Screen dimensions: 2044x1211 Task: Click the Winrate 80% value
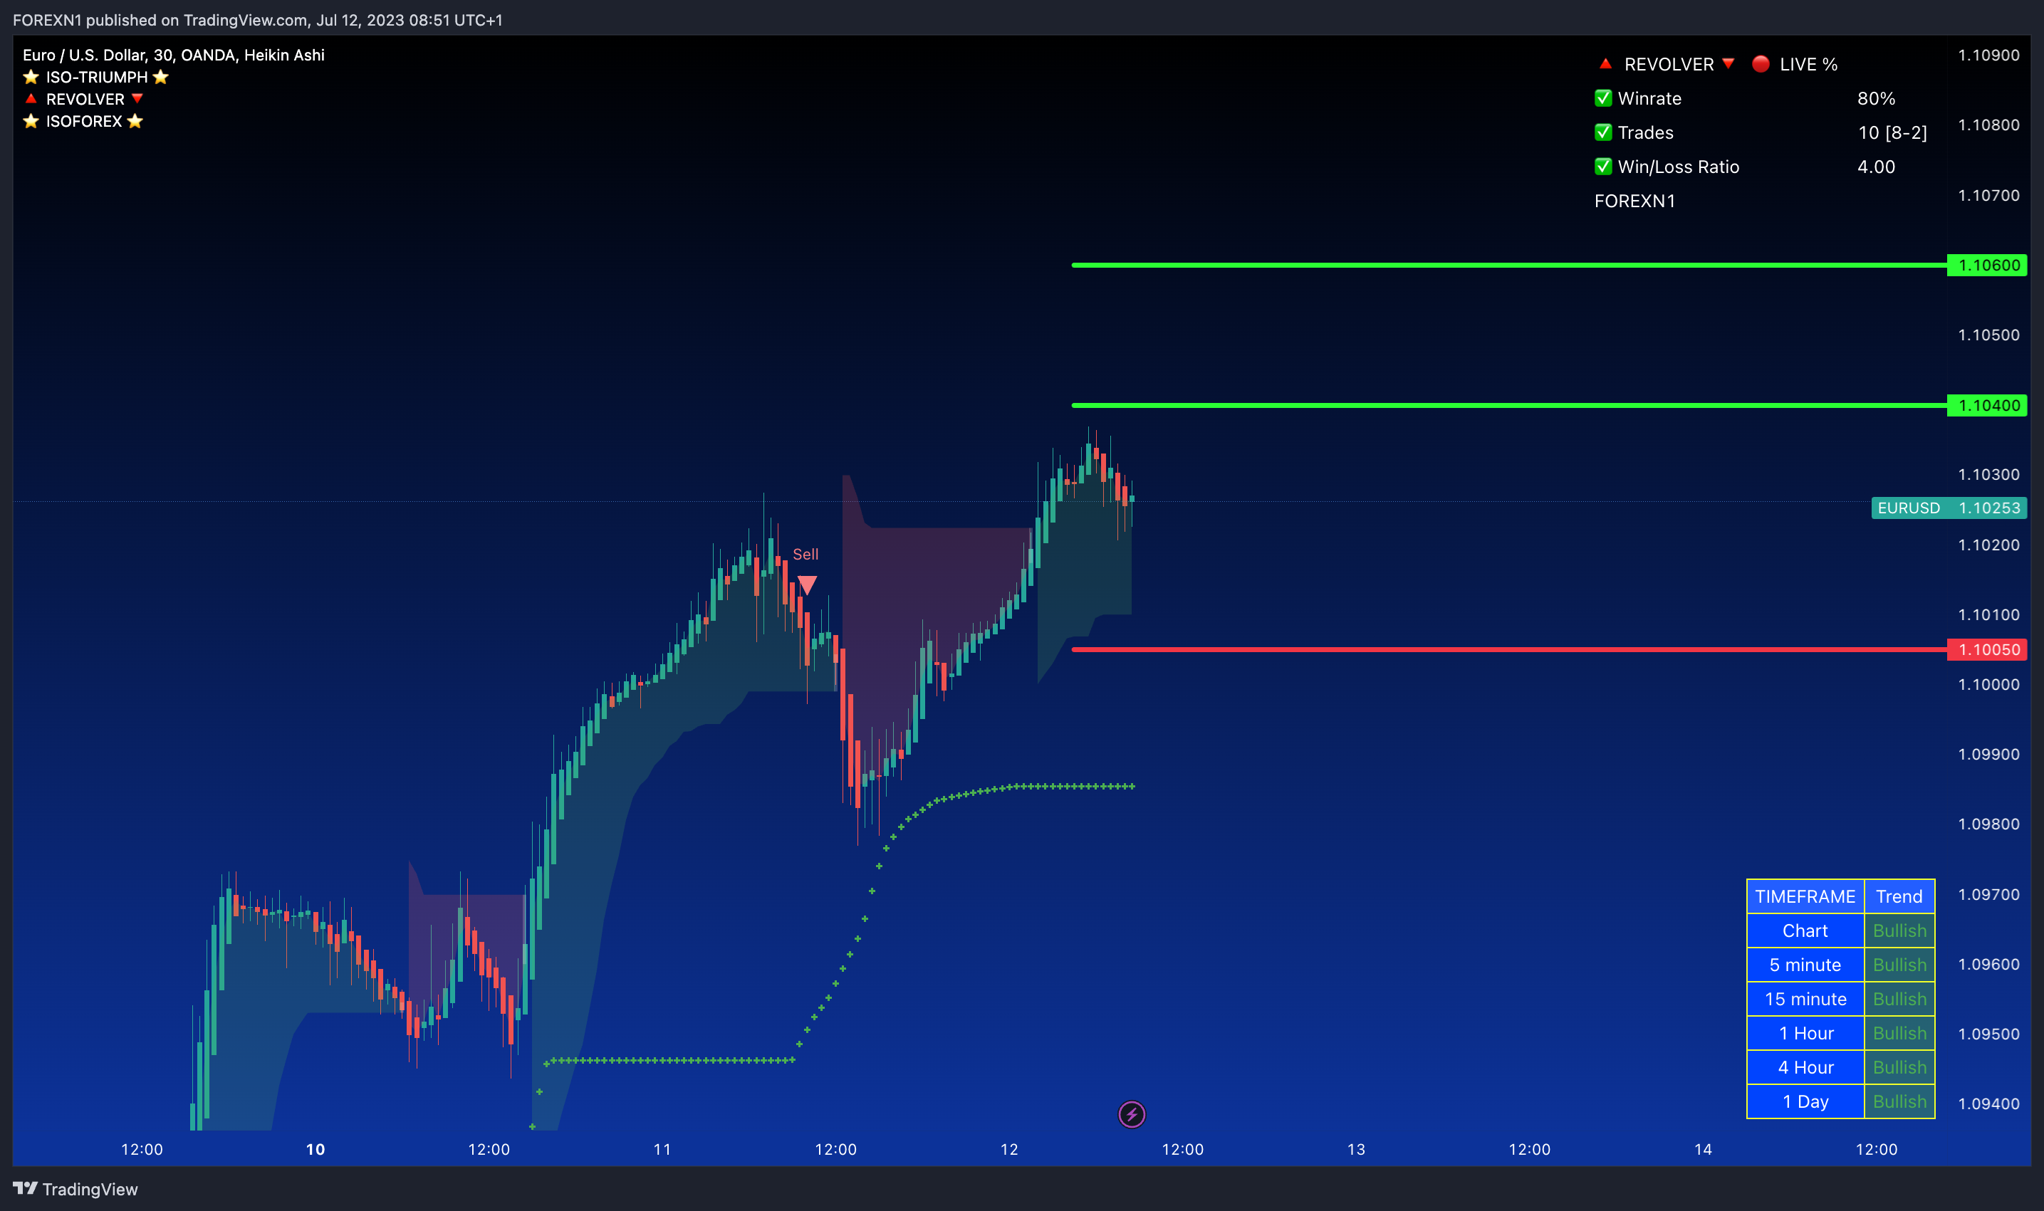tap(1876, 98)
